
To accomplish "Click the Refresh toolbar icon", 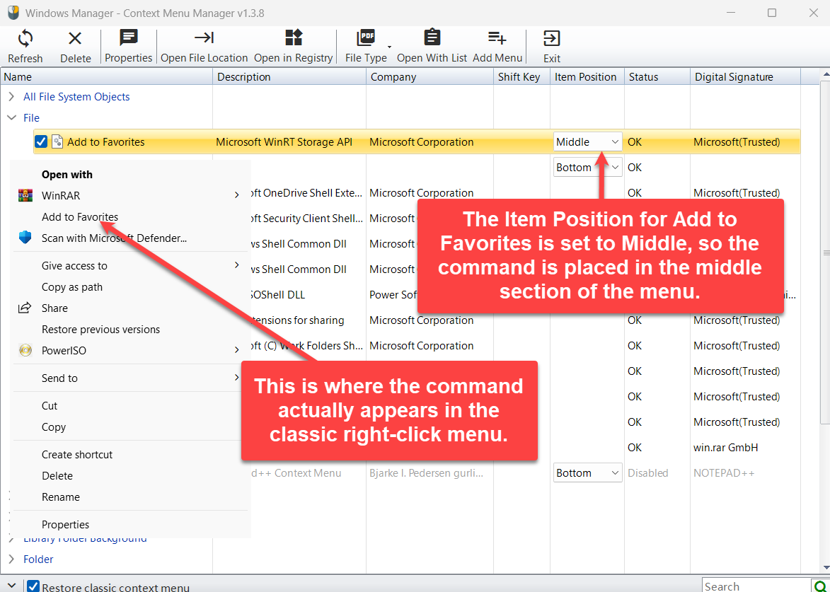I will pyautogui.click(x=25, y=39).
